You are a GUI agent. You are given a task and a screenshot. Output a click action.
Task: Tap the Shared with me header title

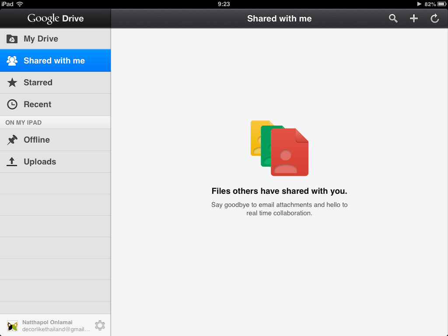tap(280, 18)
